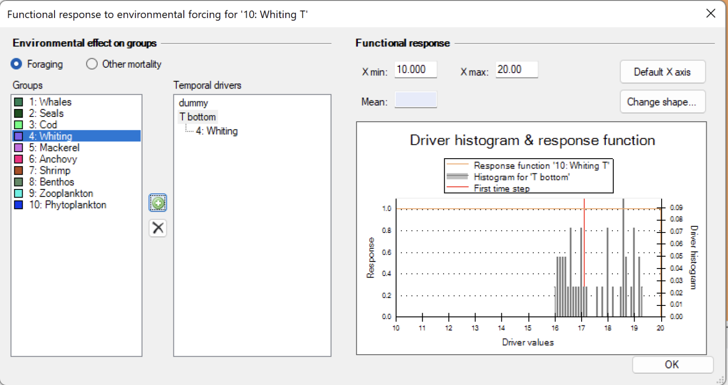Viewport: 728px width, 385px height.
Task: Click the color square beside '9: Zooplankton'
Action: [19, 193]
